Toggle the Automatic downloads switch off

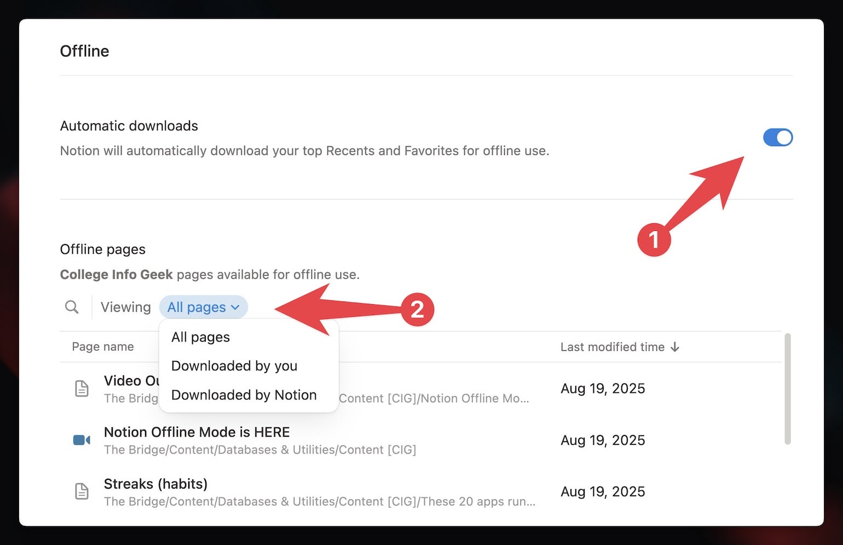[778, 137]
